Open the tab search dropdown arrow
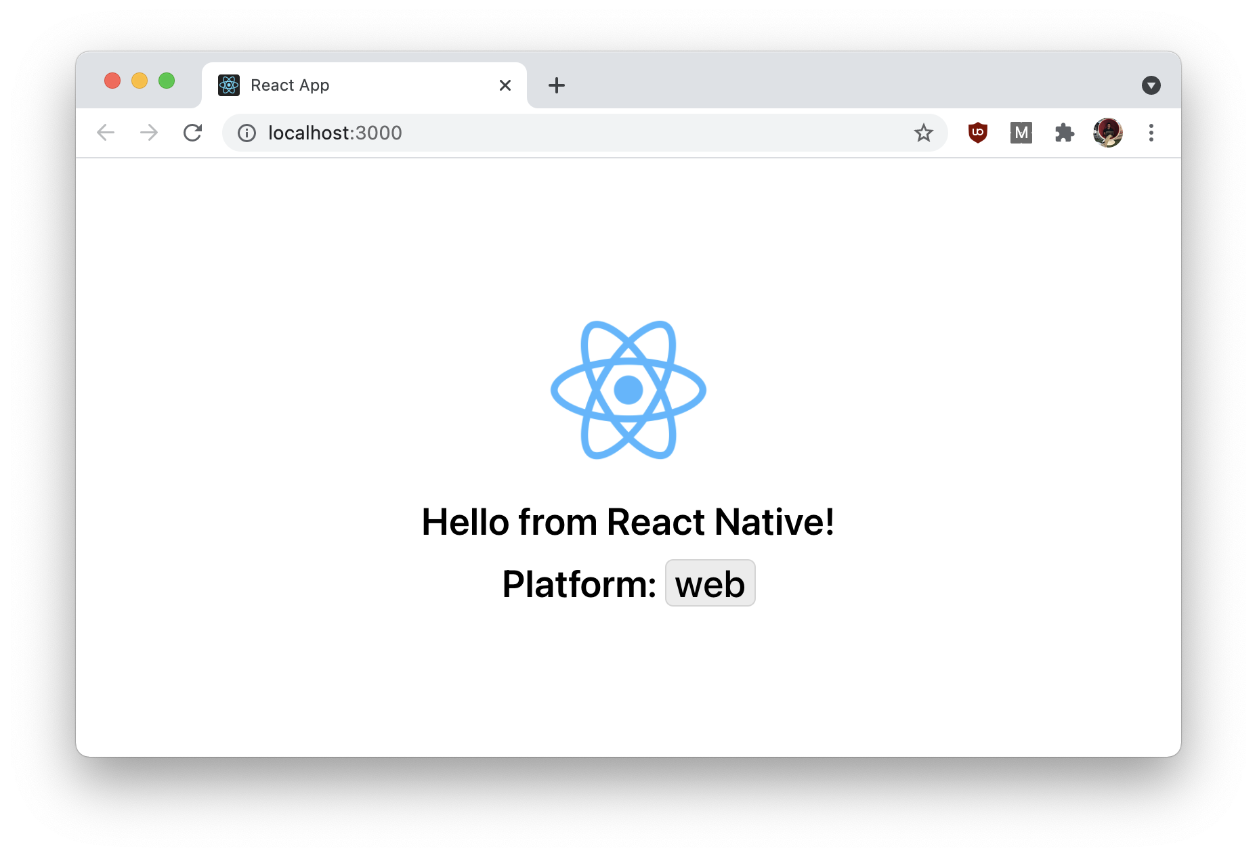 tap(1151, 85)
